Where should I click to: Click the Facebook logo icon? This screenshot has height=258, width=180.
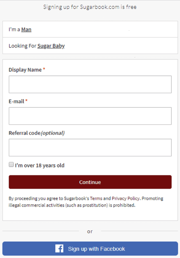[x=59, y=248]
